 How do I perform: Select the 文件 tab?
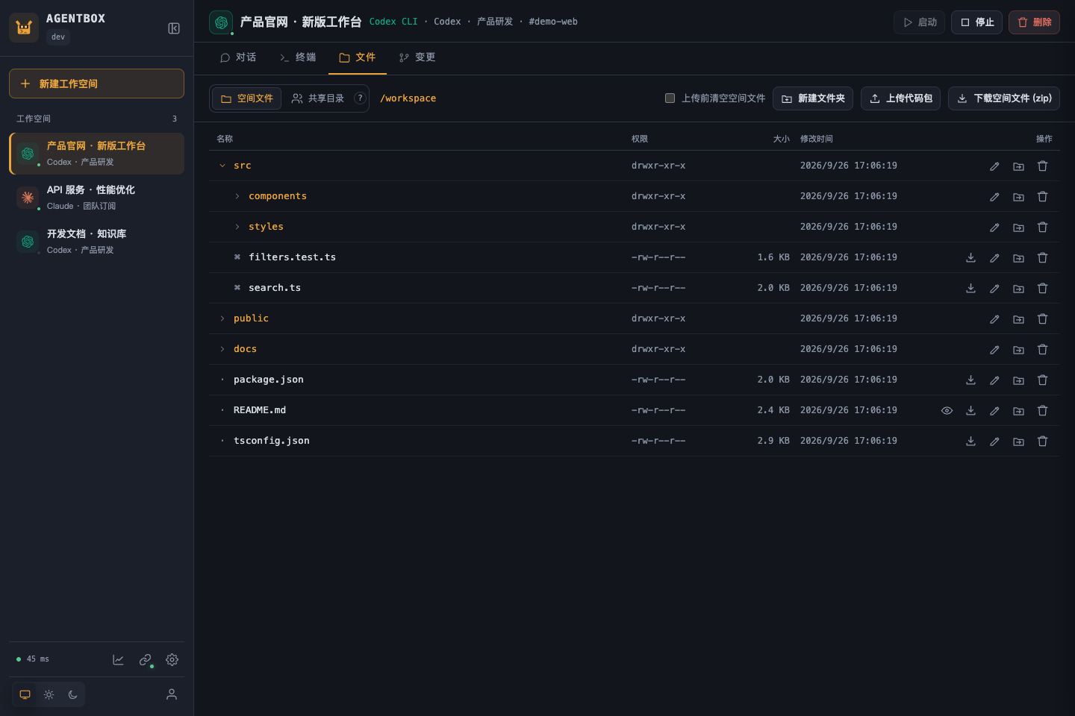[358, 57]
